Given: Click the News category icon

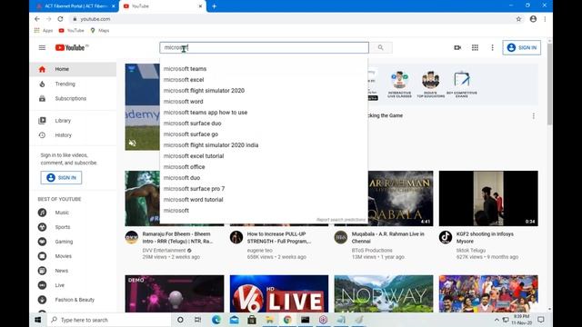Looking at the screenshot, I should (x=42, y=271).
